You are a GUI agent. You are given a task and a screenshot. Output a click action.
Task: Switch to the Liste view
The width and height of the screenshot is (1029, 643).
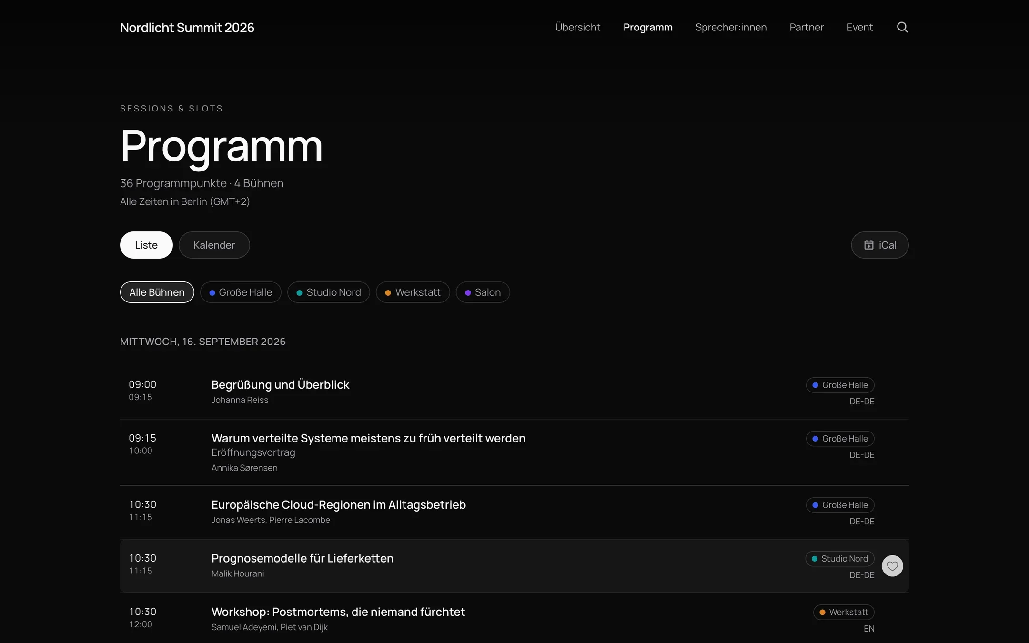[x=146, y=245]
